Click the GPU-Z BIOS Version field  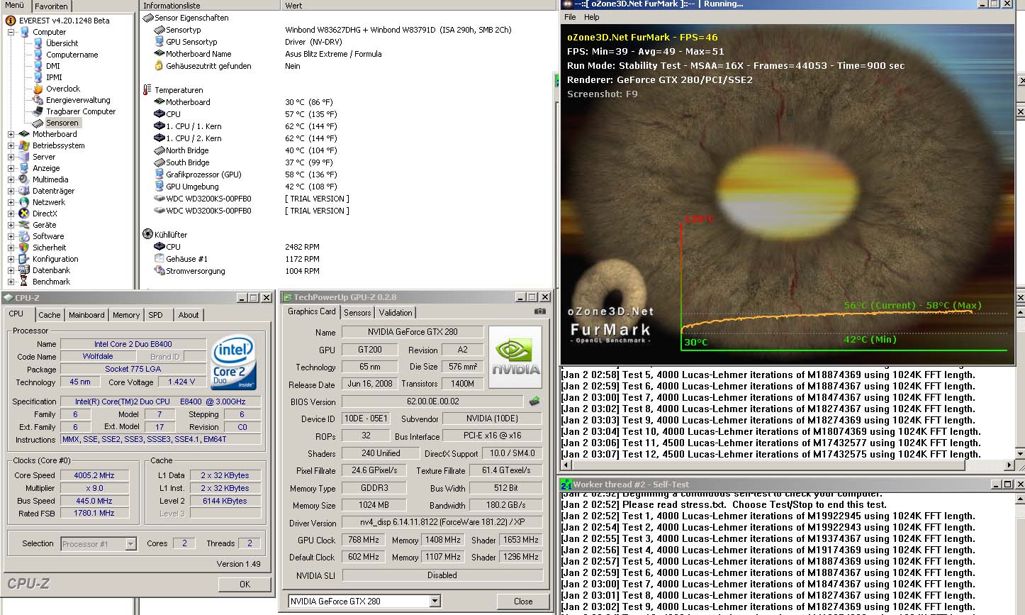tap(433, 401)
